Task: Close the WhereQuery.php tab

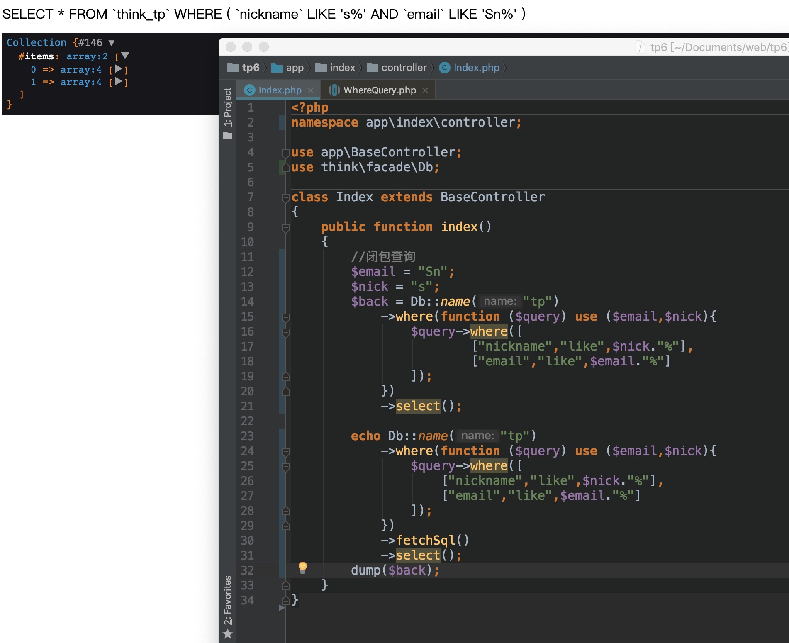Action: point(425,90)
